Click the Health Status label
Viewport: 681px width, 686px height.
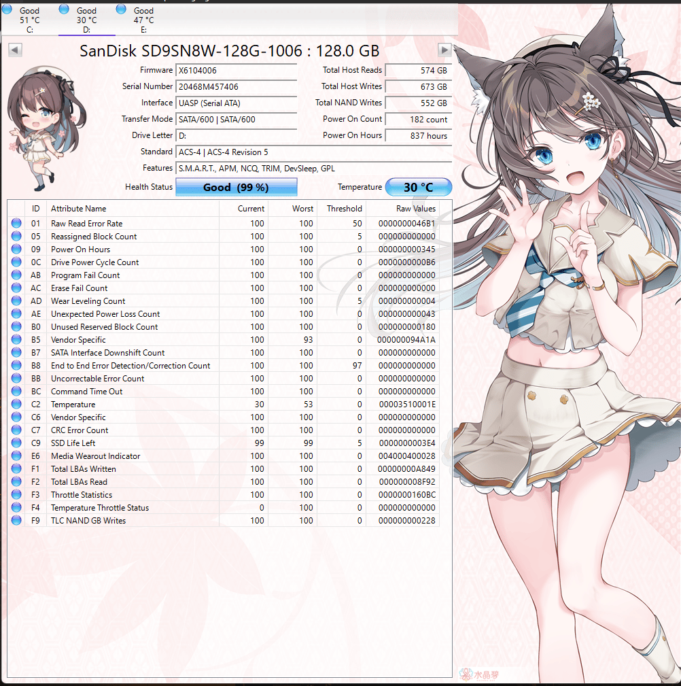coord(149,187)
